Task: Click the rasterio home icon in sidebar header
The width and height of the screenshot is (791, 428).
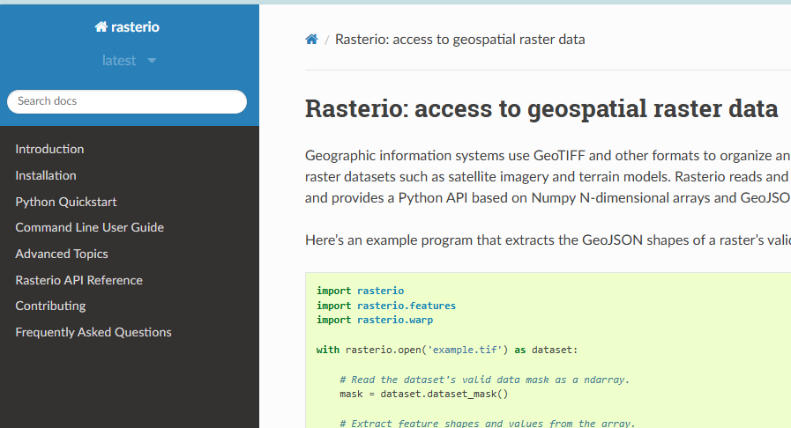Action: coord(101,26)
